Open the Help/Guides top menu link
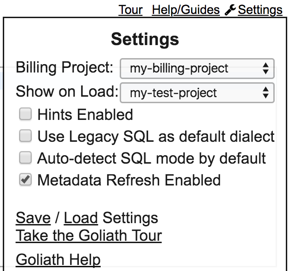 coord(186,10)
